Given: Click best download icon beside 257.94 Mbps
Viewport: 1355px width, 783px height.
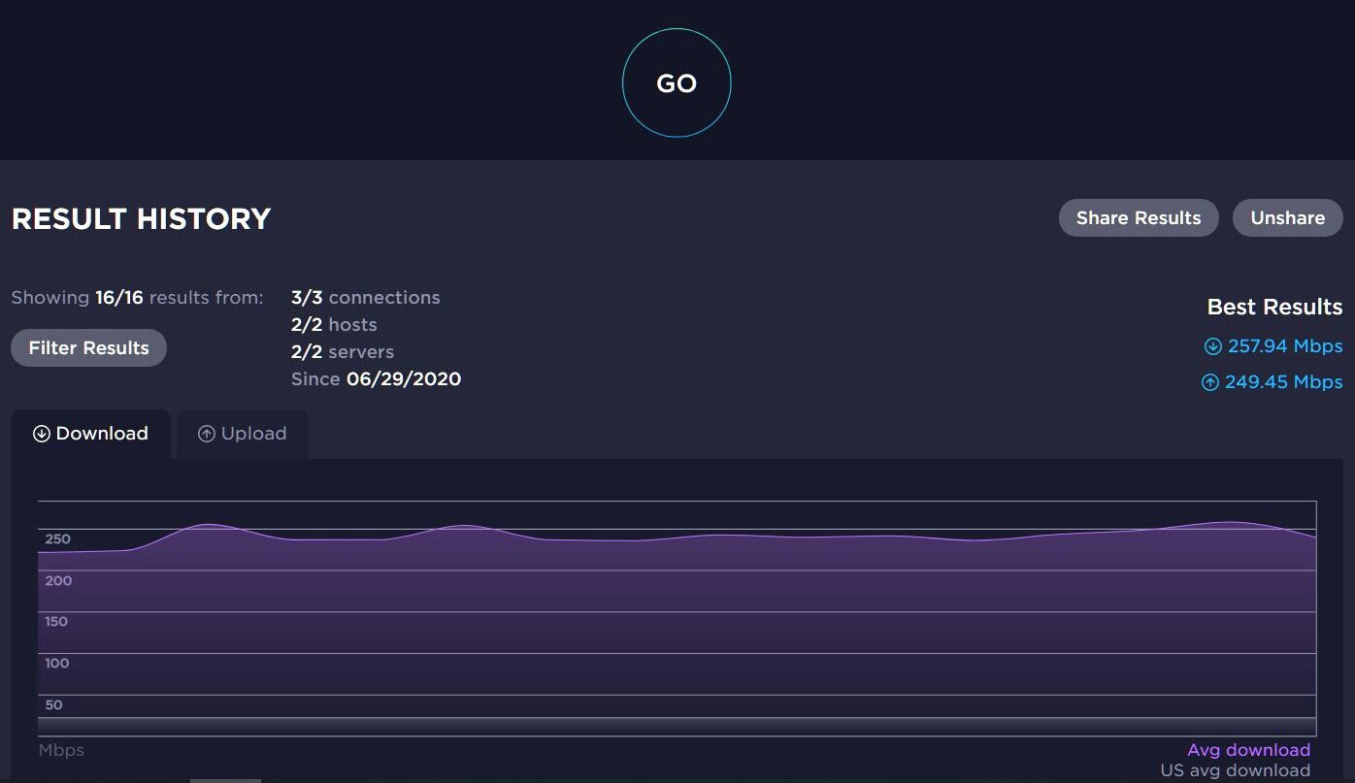Looking at the screenshot, I should [1212, 346].
